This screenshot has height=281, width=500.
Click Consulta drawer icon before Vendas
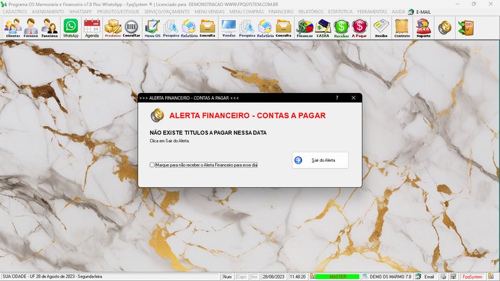coord(207,28)
